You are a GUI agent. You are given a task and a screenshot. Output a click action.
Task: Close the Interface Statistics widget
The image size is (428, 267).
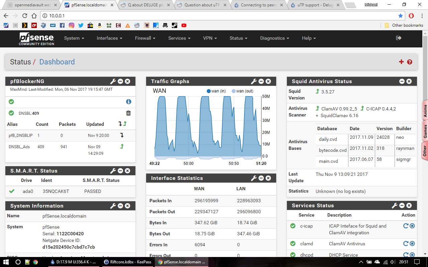[268, 178]
